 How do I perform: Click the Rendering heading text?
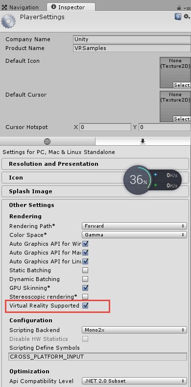[25, 216]
